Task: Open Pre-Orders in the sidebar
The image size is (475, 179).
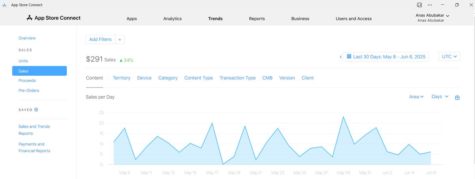Action: click(28, 91)
